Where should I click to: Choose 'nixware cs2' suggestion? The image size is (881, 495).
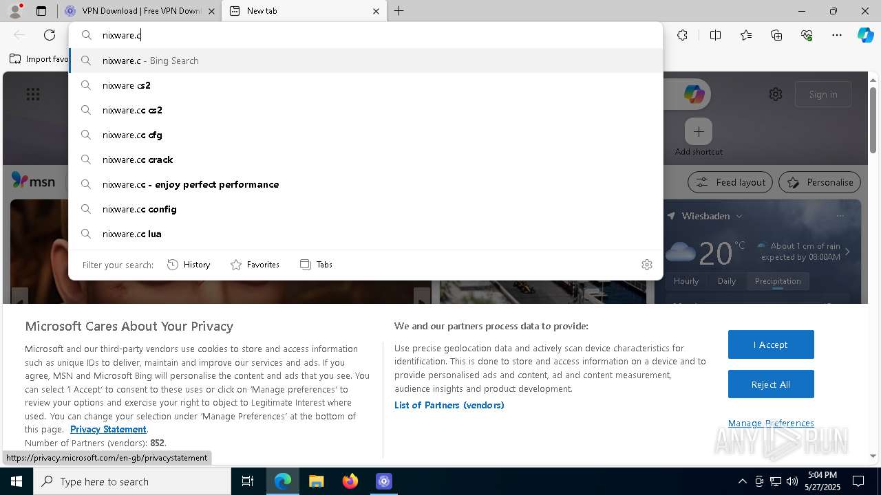366,85
